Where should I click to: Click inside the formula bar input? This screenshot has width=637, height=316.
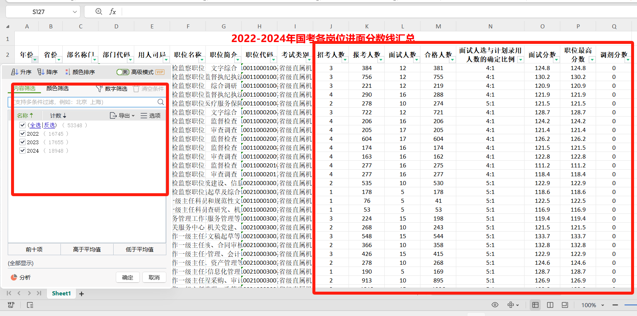pyautogui.click(x=379, y=12)
